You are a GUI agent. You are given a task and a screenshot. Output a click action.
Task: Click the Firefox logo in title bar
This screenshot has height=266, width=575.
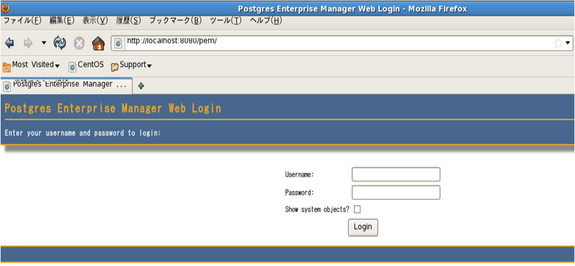[x=5, y=7]
